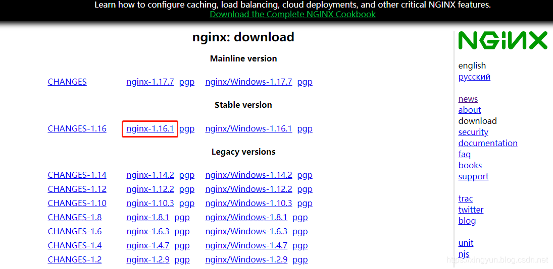Download nginx-1.10.3 source
The width and height of the screenshot is (553, 269).
pyautogui.click(x=150, y=203)
